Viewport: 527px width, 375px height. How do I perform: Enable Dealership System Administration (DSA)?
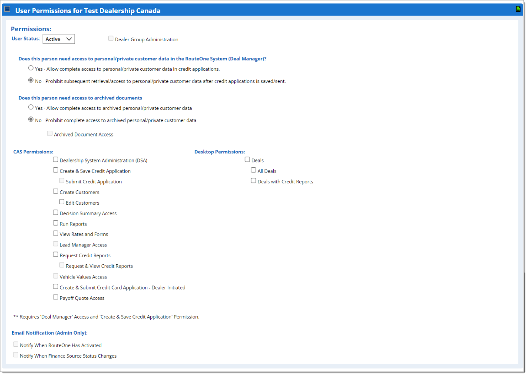coord(56,160)
